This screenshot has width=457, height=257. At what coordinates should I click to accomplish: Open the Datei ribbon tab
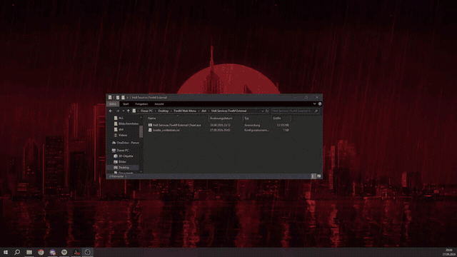tap(113, 104)
